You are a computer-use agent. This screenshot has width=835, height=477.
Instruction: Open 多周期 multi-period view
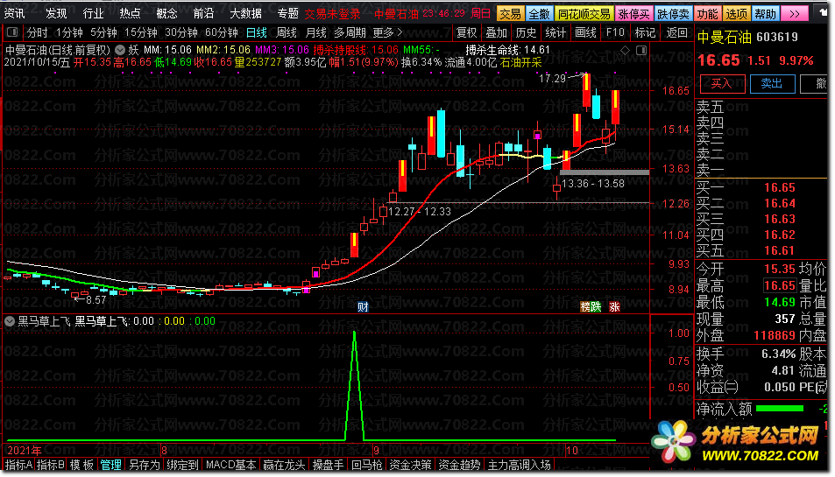[350, 32]
